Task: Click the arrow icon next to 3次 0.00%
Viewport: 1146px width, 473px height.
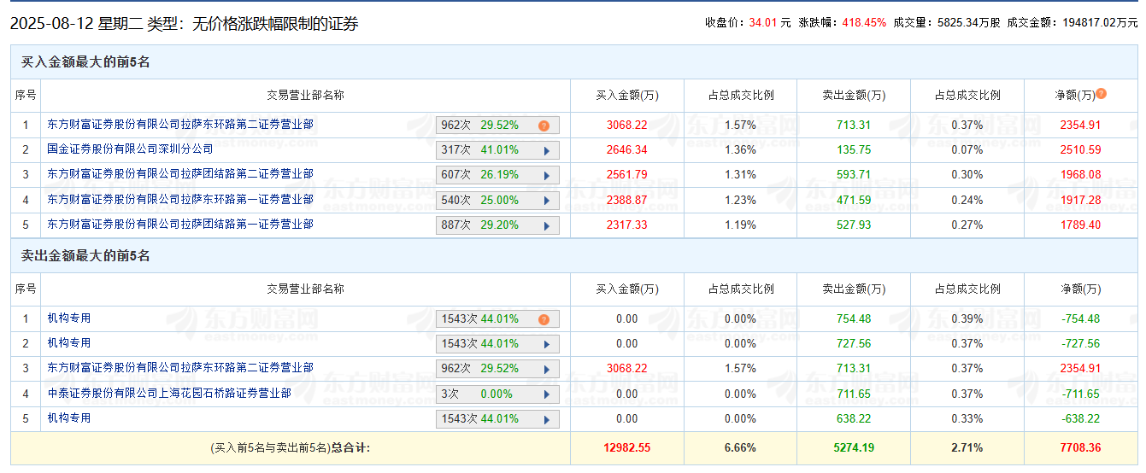Action: (547, 394)
